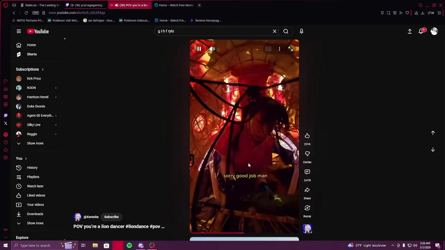Open the Twitch icon in browser sidebar
The width and height of the screenshot is (445, 250).
point(6,116)
